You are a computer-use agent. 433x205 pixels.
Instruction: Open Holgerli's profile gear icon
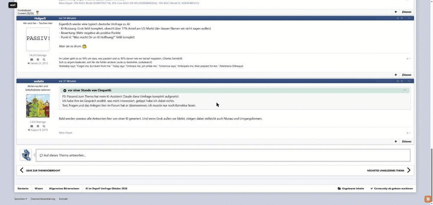(x=38, y=60)
